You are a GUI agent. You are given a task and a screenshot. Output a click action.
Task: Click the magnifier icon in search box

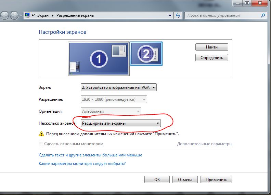pyautogui.click(x=263, y=15)
